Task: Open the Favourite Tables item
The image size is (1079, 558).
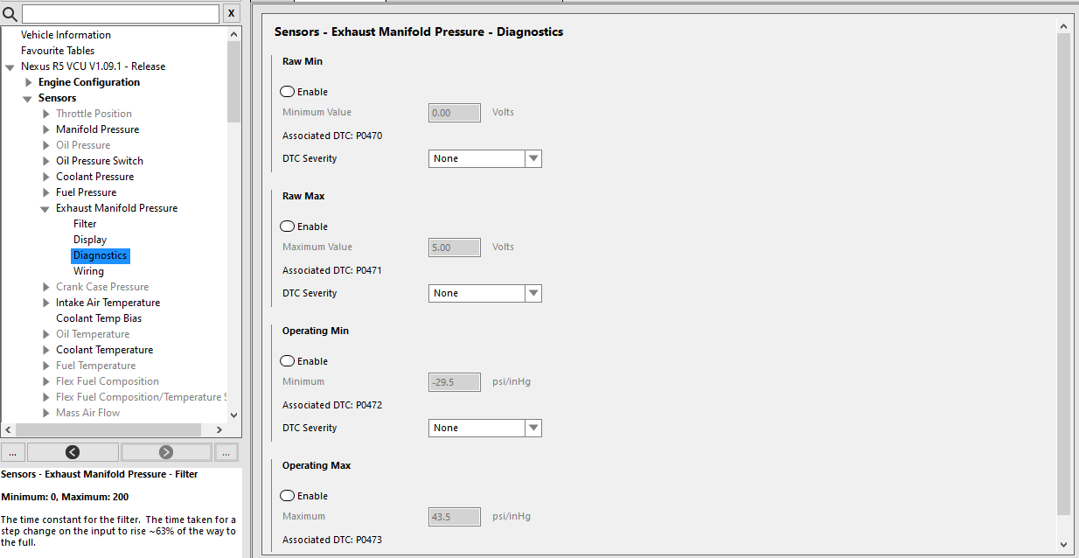Action: (x=58, y=51)
